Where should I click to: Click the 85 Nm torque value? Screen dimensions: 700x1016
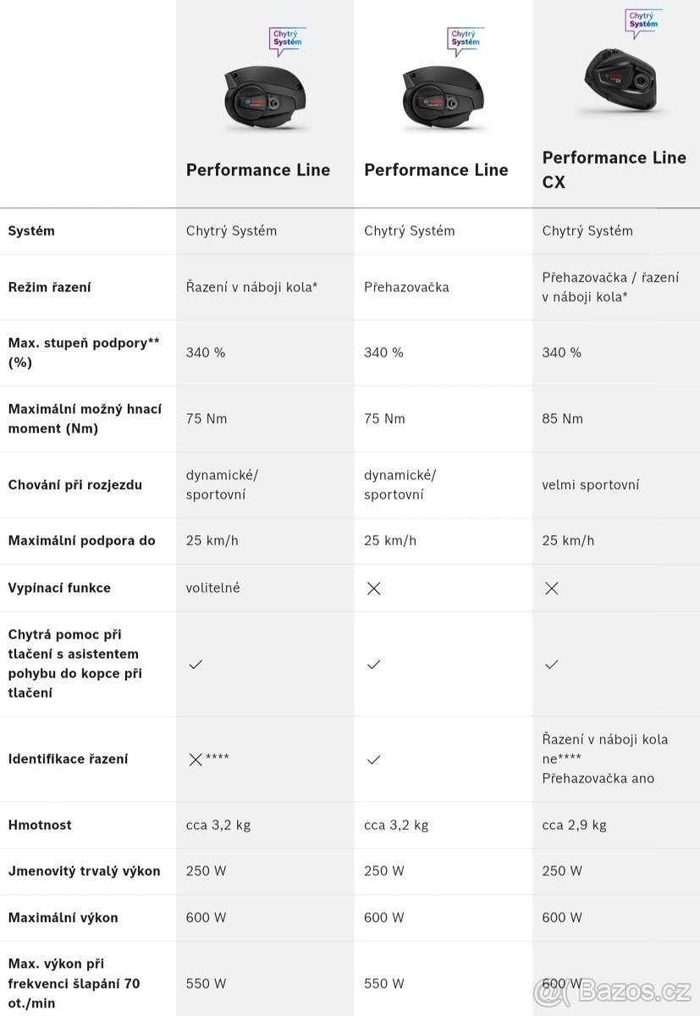pos(563,419)
